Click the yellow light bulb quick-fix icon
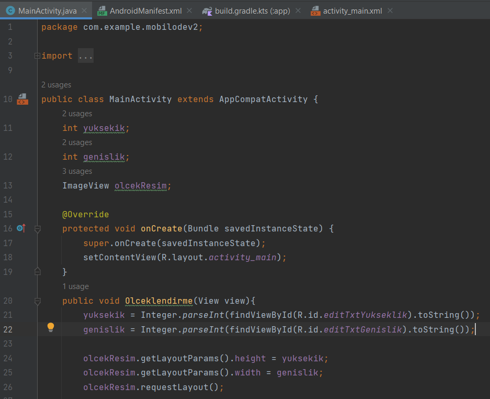490x399 pixels. point(51,327)
